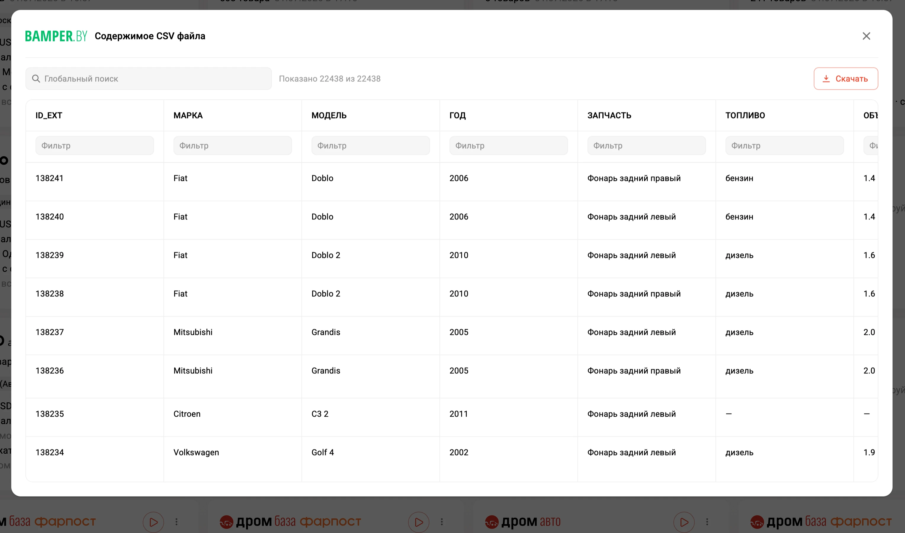Click the МОДЕЛЬ column filter field

[371, 145]
